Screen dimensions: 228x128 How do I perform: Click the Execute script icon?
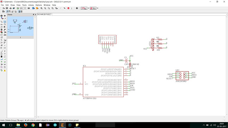pos(33,8)
